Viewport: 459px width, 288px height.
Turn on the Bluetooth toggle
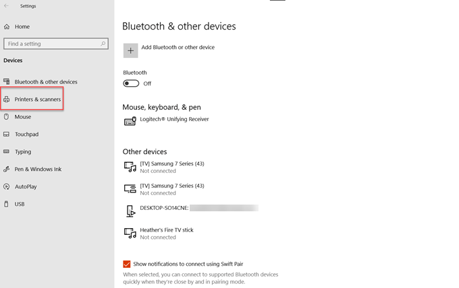click(131, 83)
